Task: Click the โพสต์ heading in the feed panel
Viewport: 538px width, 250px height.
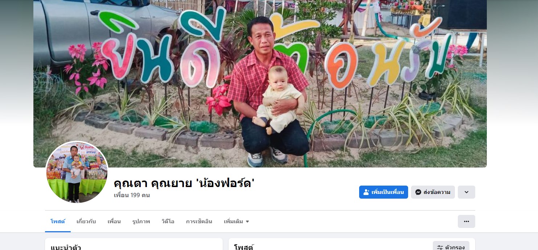Action: coord(244,247)
